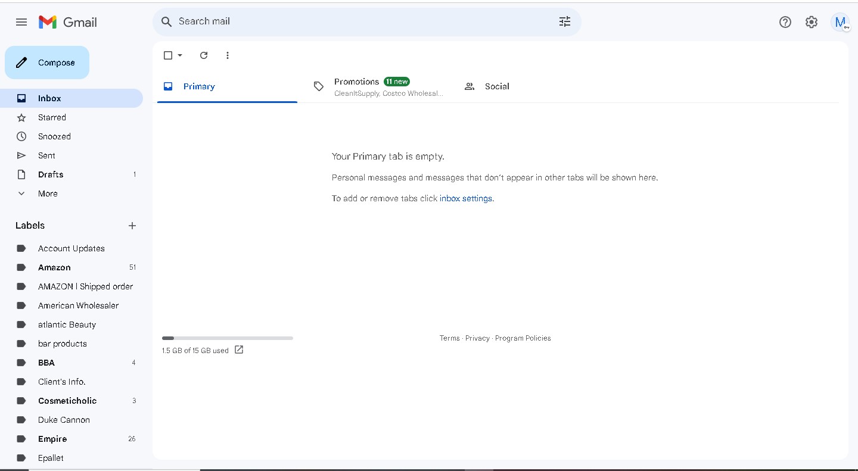
Task: Open the Starred folder
Action: point(71,117)
